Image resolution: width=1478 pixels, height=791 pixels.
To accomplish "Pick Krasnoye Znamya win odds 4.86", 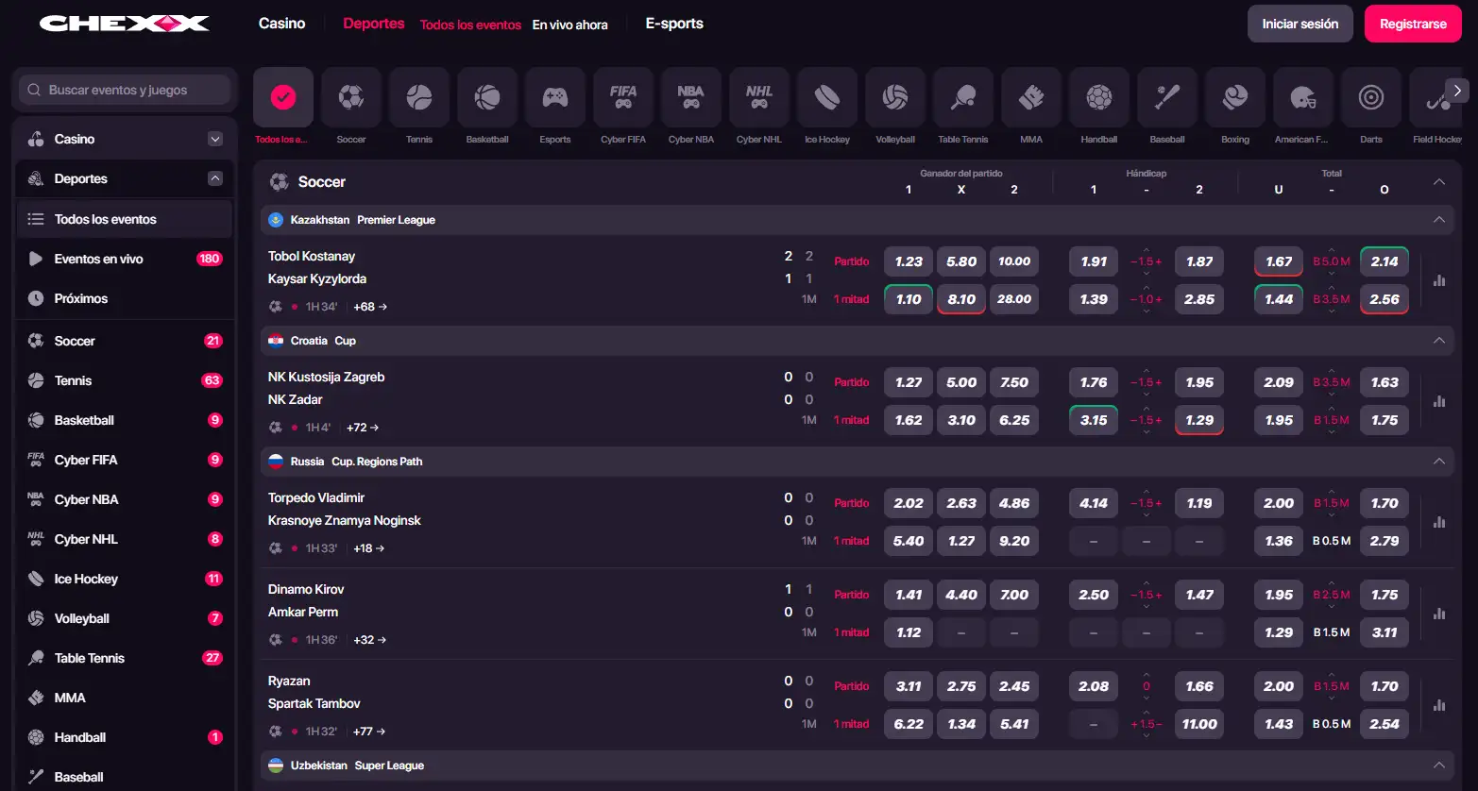I will 1014,503.
